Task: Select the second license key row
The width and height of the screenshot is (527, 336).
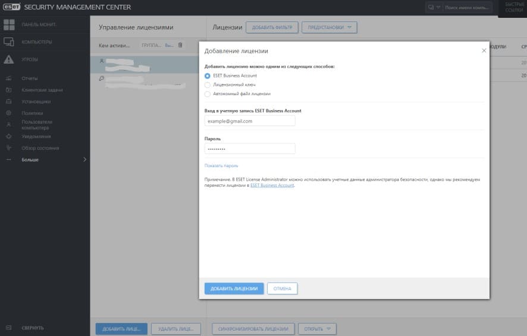Action: (145, 82)
